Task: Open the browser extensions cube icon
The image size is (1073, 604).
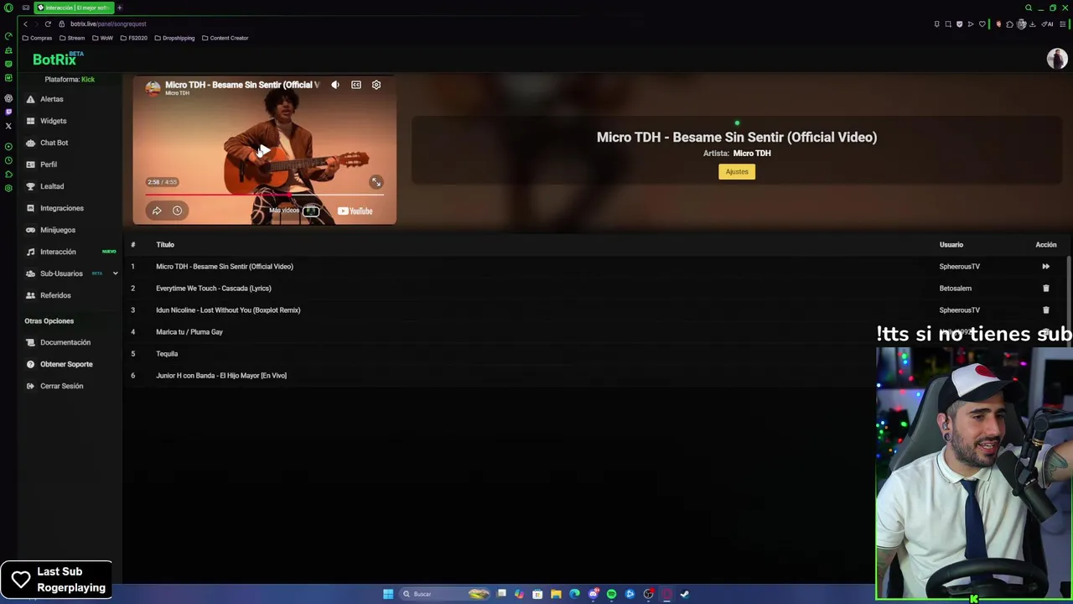Action: (1009, 24)
